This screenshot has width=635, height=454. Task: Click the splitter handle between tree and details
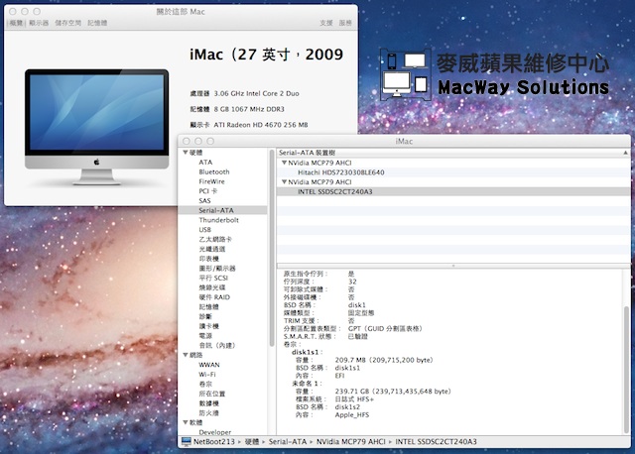pos(453,266)
